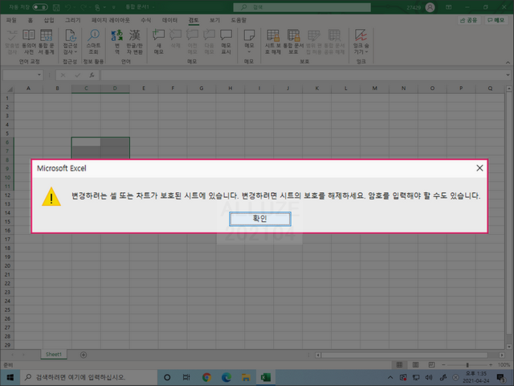Image resolution: width=514 pixels, height=386 pixels.
Task: Expand the formula bar chevron
Action: coord(508,75)
